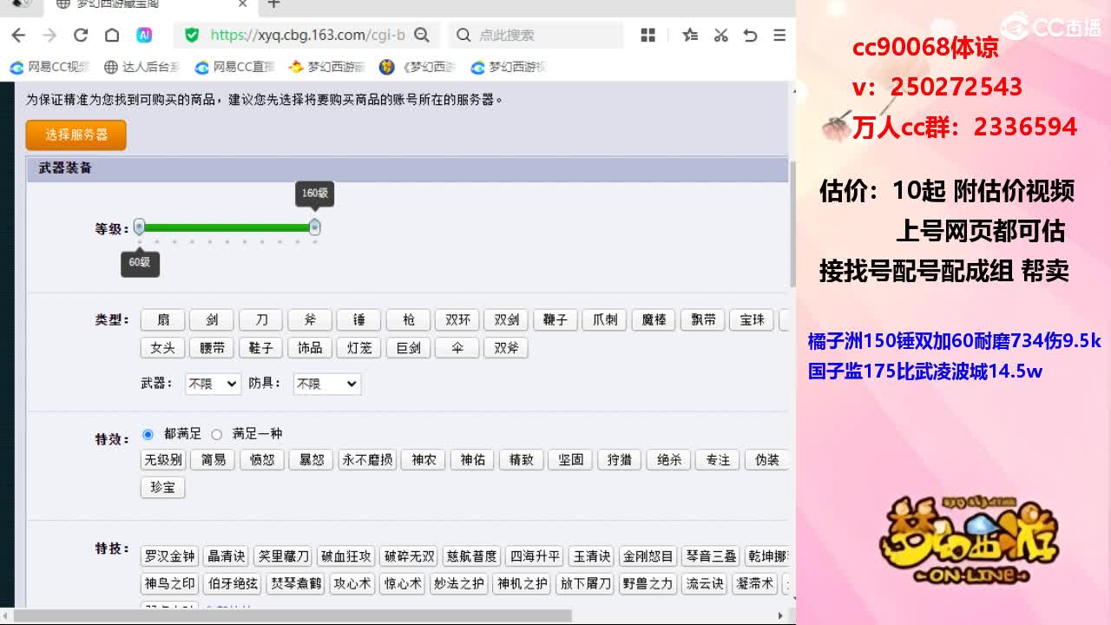Open the browser hamburger menu

(x=779, y=35)
